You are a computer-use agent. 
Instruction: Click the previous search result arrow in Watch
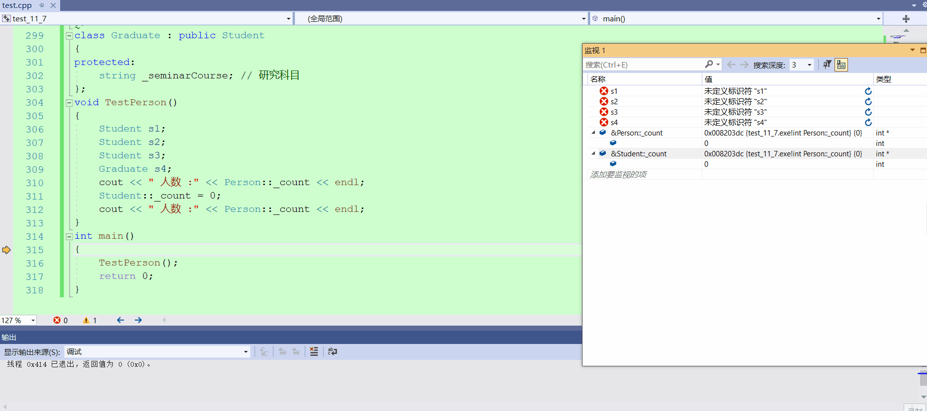731,65
